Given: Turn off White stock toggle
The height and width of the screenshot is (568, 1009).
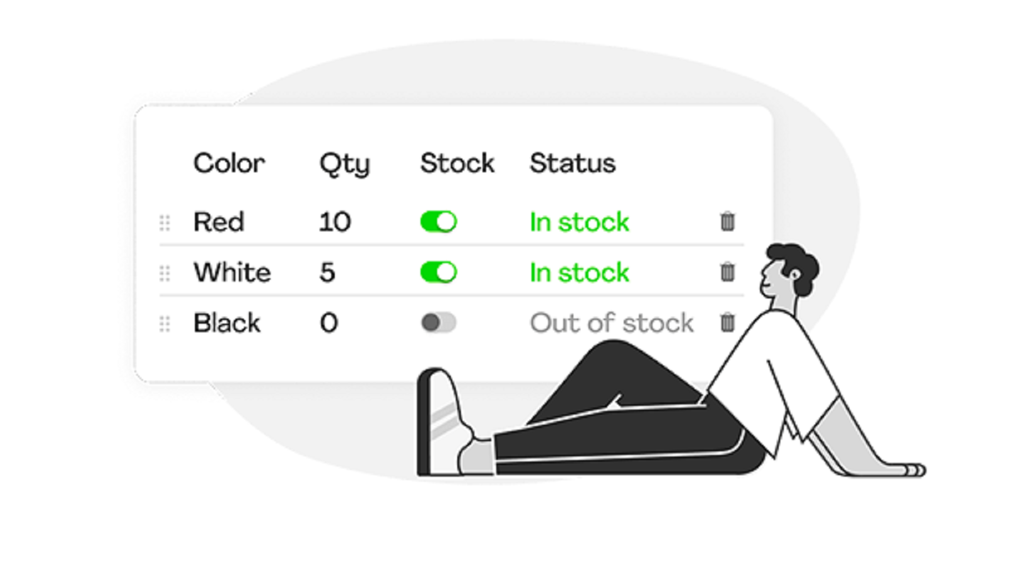Looking at the screenshot, I should click(x=438, y=272).
